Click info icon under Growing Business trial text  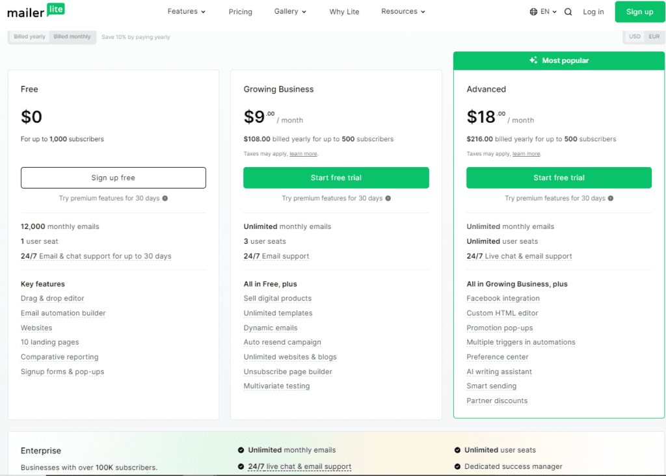(388, 198)
